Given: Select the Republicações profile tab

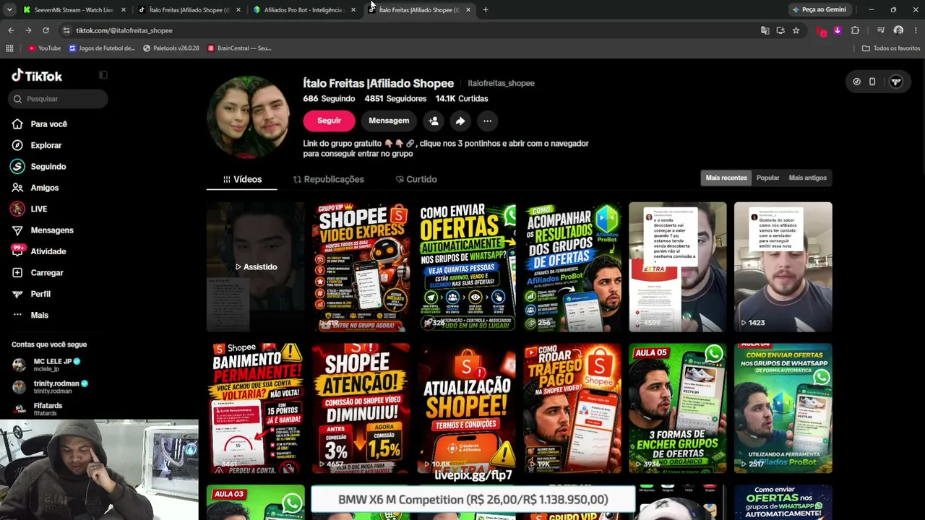Looking at the screenshot, I should point(328,179).
